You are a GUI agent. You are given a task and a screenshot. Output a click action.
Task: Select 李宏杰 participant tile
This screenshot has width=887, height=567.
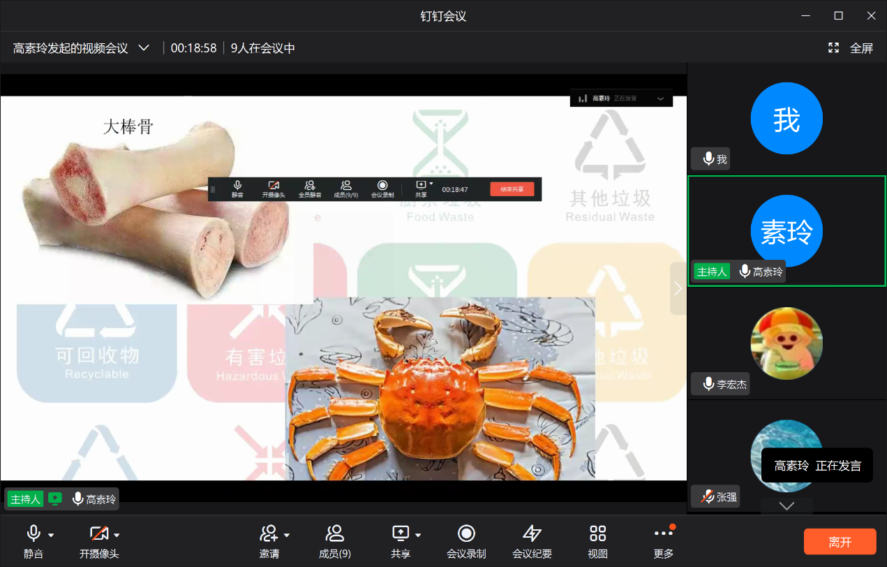787,344
